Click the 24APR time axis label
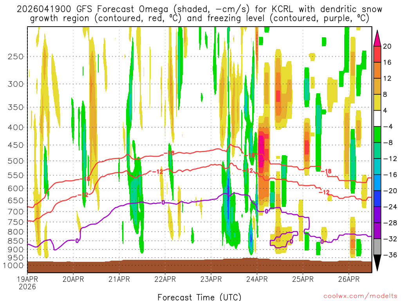The image size is (401, 301). [x=257, y=279]
